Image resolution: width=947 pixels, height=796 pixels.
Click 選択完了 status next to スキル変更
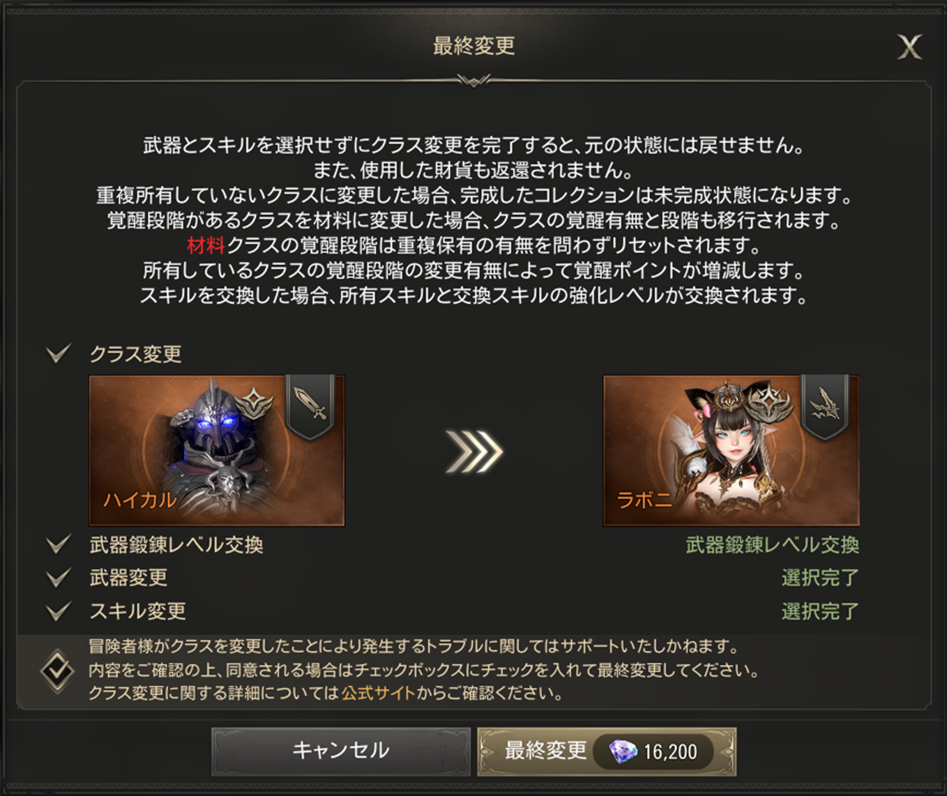click(x=820, y=612)
